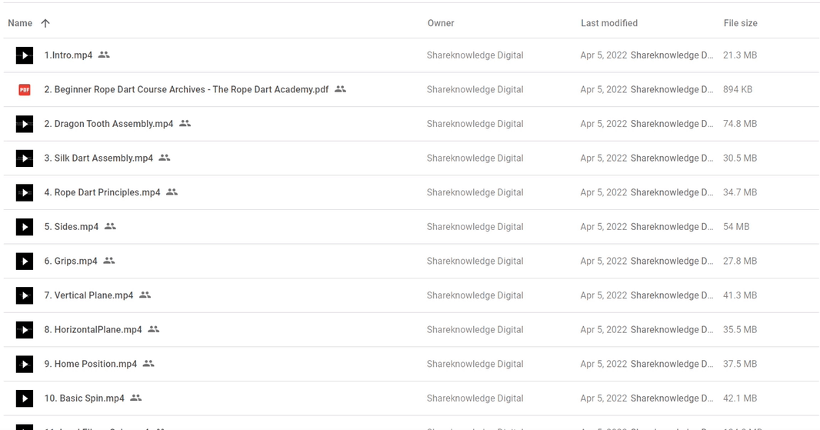Click the video icon for 5. Sides.mp4
This screenshot has width=820, height=430.
click(x=24, y=226)
